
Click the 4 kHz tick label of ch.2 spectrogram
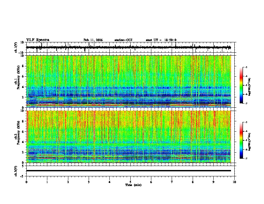[23, 142]
